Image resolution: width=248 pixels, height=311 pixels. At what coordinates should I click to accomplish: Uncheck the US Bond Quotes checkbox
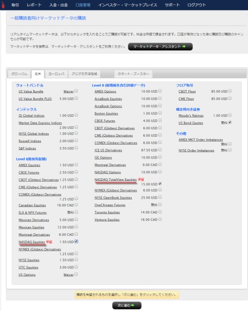tap(230, 122)
